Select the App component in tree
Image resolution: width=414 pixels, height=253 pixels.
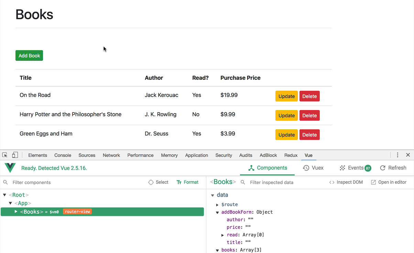coord(23,203)
